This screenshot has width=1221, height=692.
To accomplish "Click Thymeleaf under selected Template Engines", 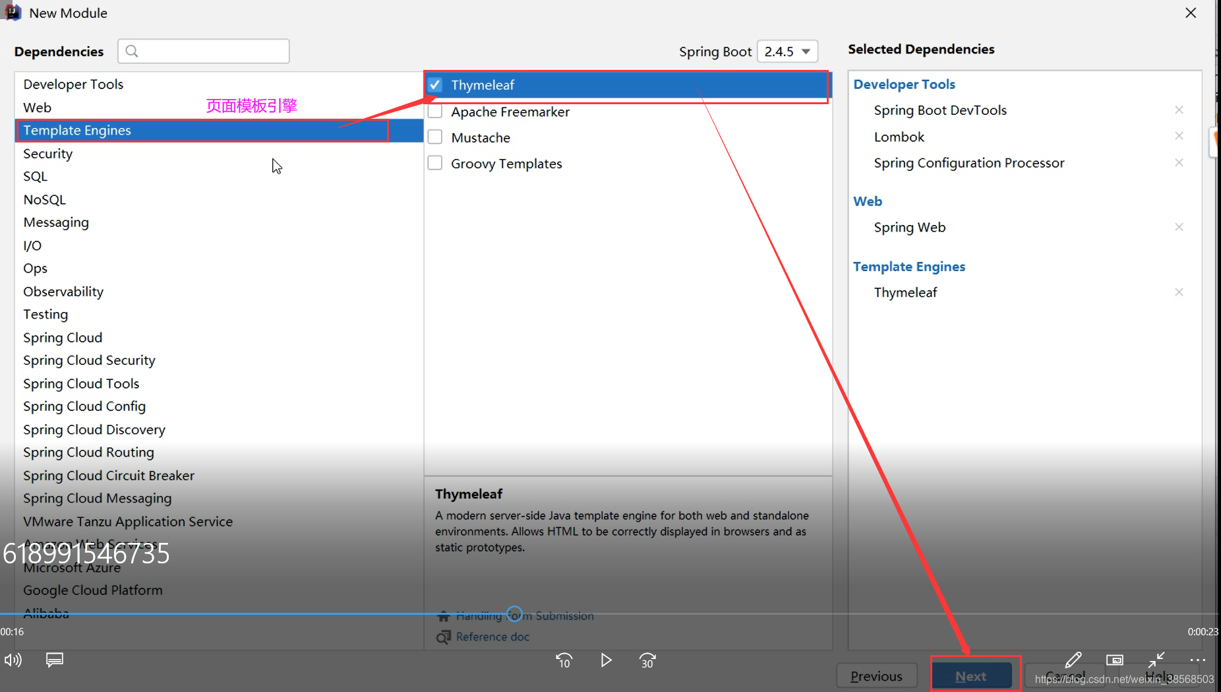I will click(x=905, y=292).
